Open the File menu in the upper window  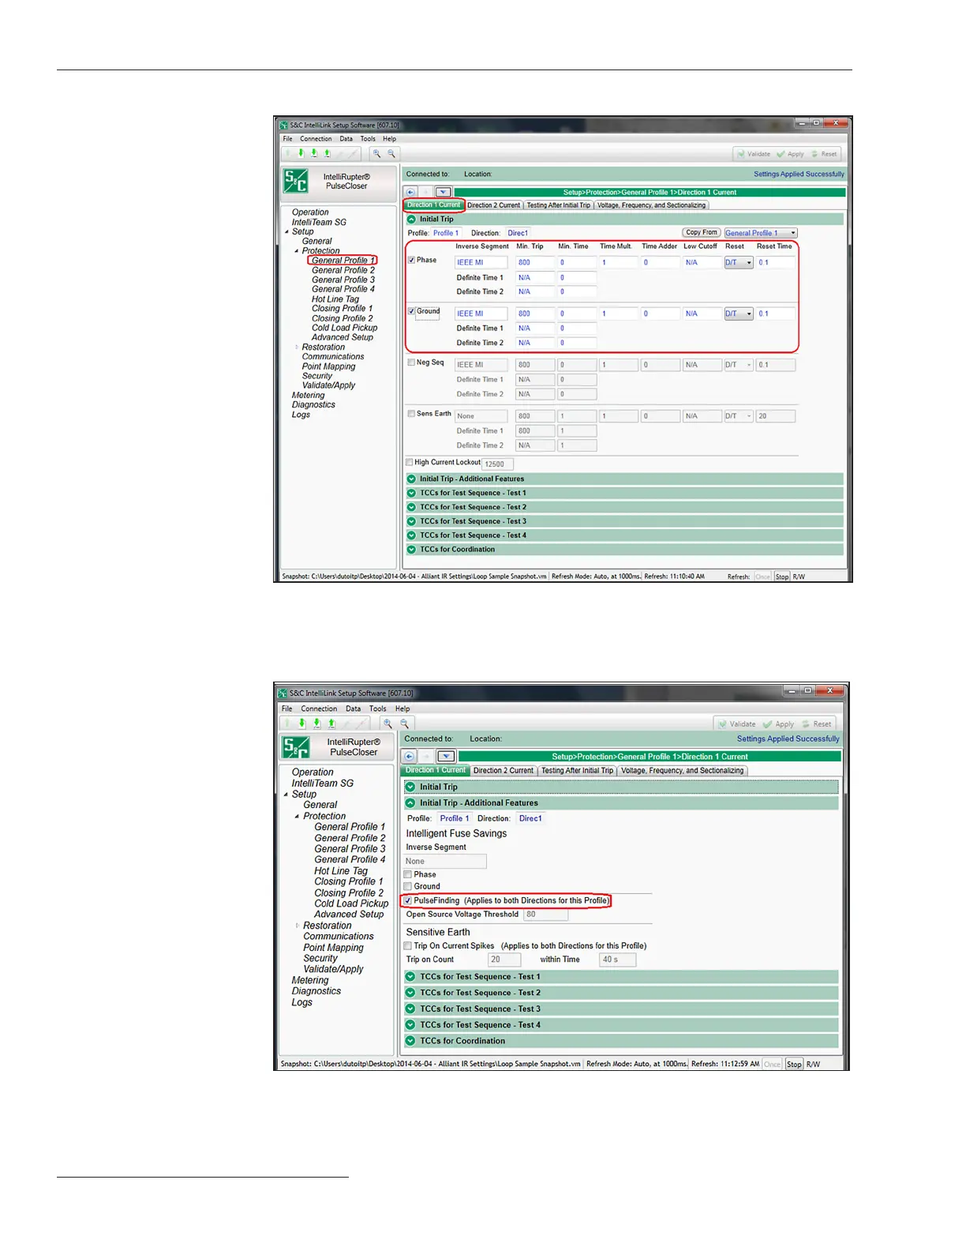[x=287, y=139]
